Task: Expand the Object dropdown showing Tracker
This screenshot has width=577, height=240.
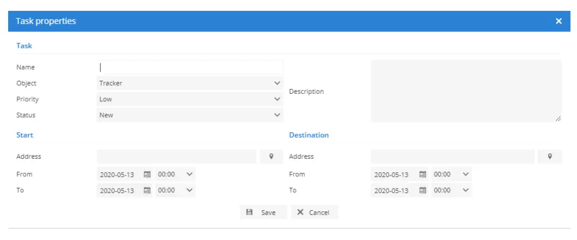Action: click(190, 83)
